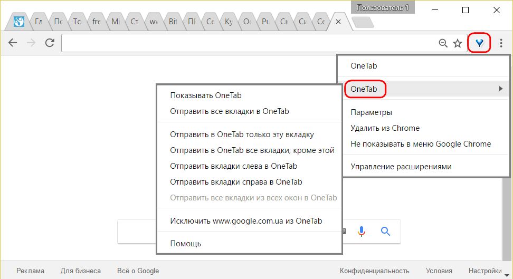Switch to the tab labeled 'То'

coord(77,22)
